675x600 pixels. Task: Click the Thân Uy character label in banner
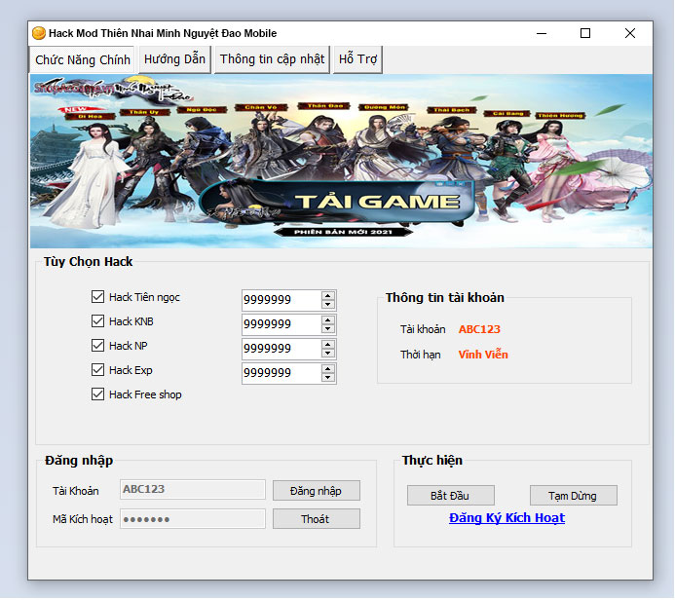pyautogui.click(x=144, y=112)
